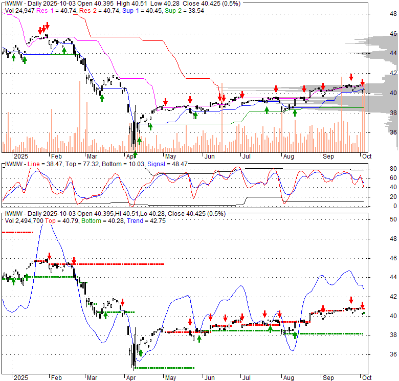Click the '80' value on the oscillator scale
Image resolution: width=399 pixels, height=381 pixels.
point(379,168)
